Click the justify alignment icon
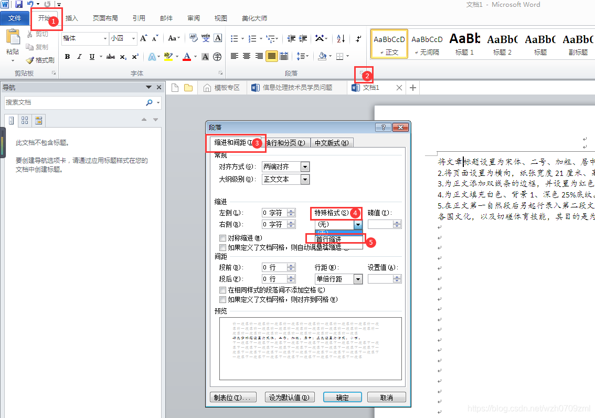This screenshot has height=418, width=595. pyautogui.click(x=272, y=56)
